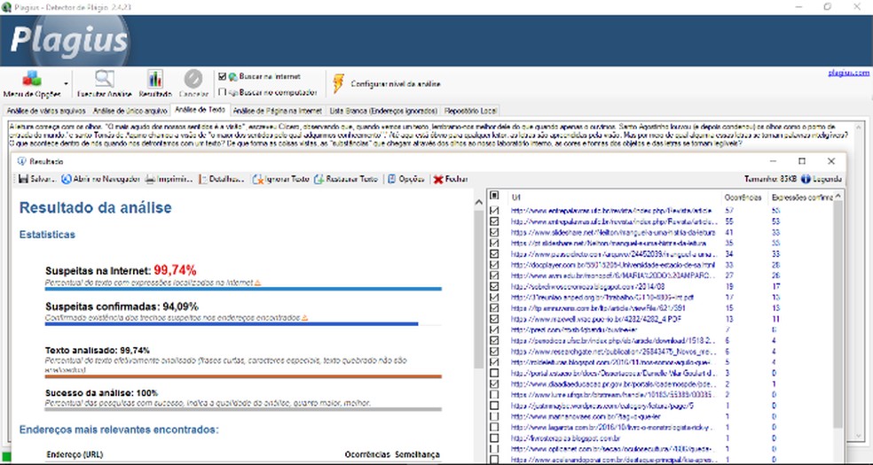Show the Legenda info icon

coord(806,179)
